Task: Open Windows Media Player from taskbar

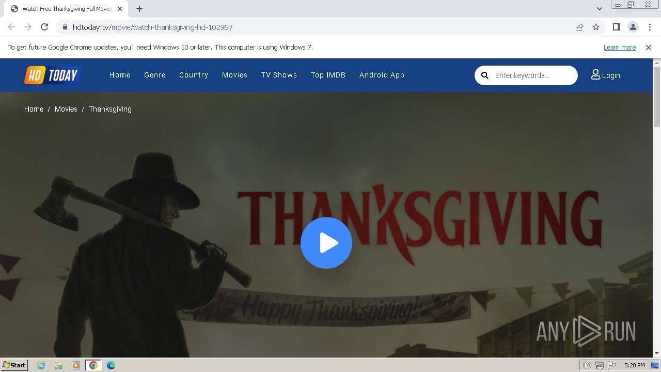Action: [x=76, y=365]
